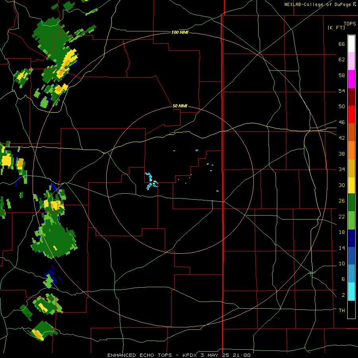Click the bright orange legend swatch near 38
The height and width of the screenshot is (358, 358).
351,150
